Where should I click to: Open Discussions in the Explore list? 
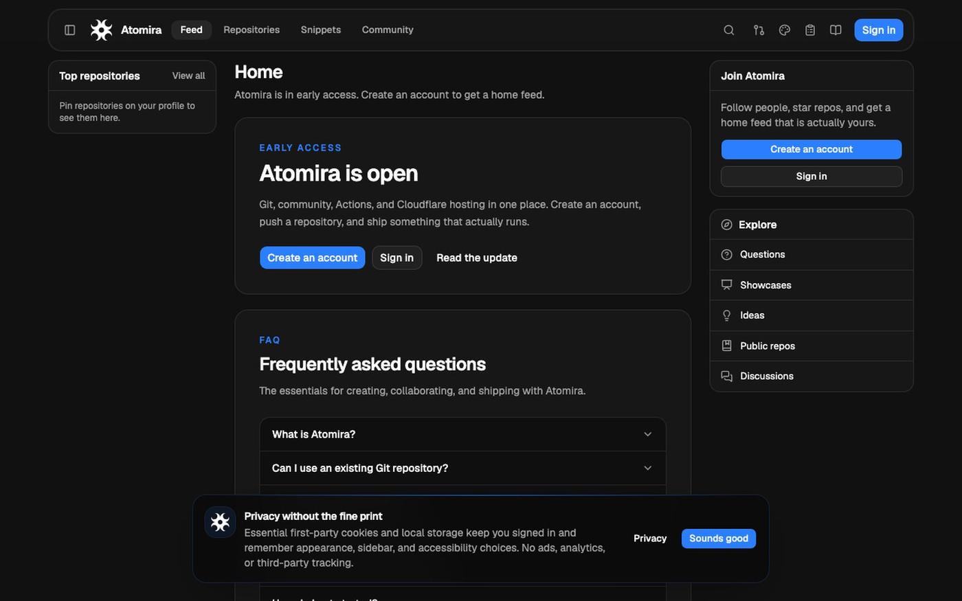coord(812,376)
